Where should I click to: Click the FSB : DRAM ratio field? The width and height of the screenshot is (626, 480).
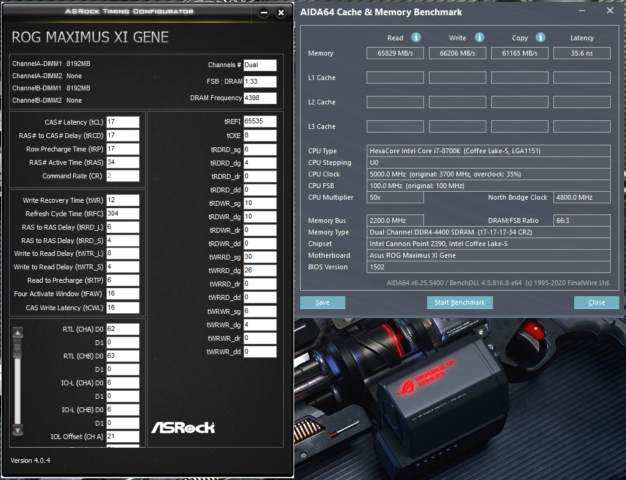[261, 82]
